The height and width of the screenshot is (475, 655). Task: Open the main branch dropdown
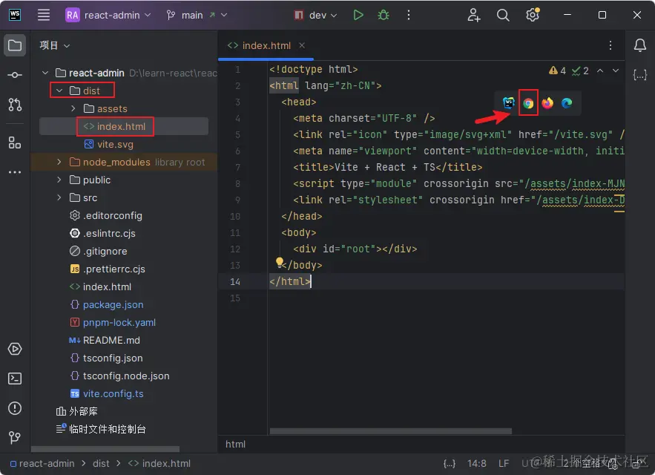pyautogui.click(x=197, y=15)
